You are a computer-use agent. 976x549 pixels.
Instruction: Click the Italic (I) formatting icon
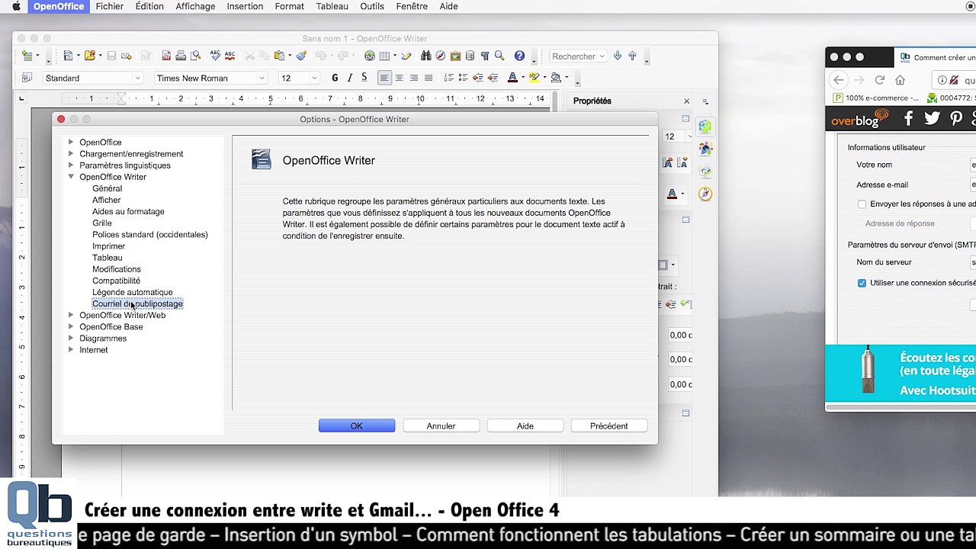[x=349, y=78]
